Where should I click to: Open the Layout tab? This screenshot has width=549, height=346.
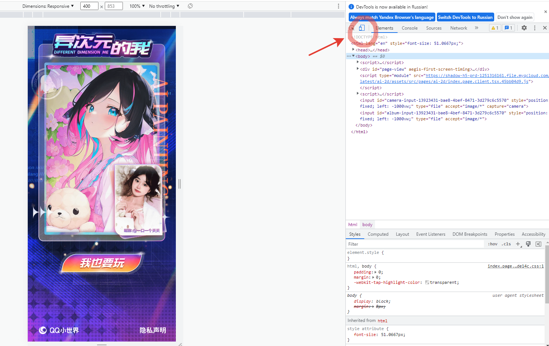pos(402,234)
